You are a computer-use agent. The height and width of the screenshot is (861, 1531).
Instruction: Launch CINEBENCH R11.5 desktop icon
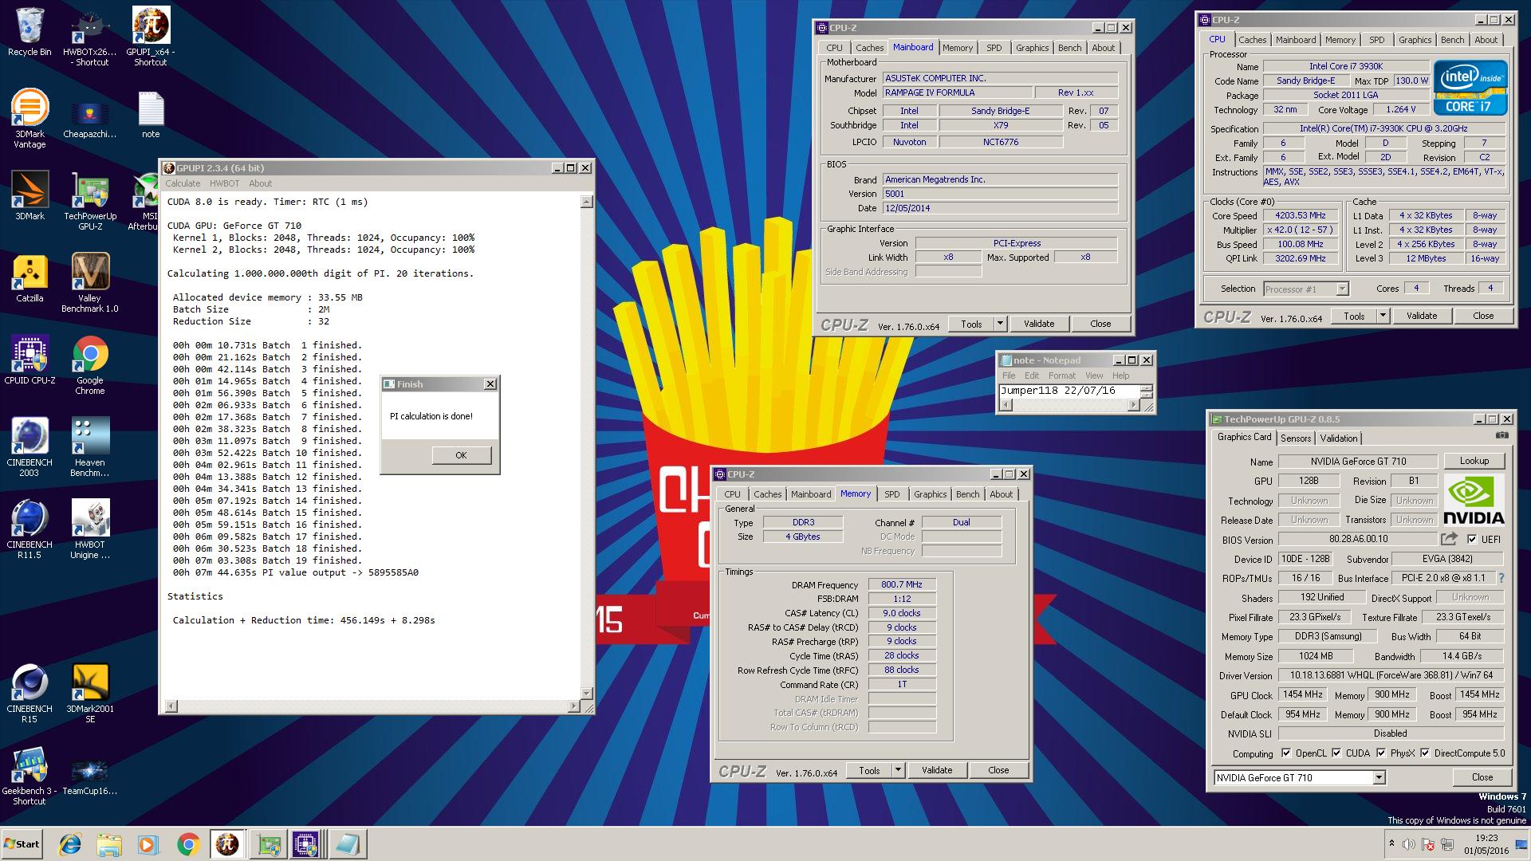[30, 529]
